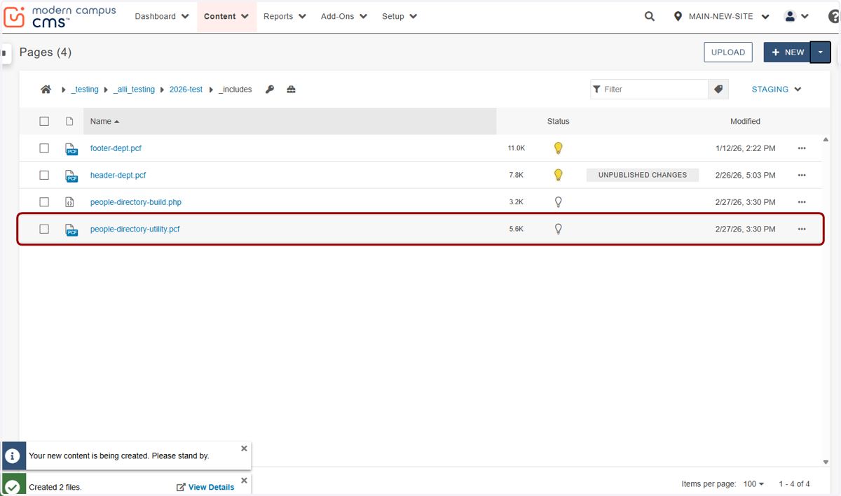Open the Reports menu
The width and height of the screenshot is (841, 496).
[x=285, y=16]
